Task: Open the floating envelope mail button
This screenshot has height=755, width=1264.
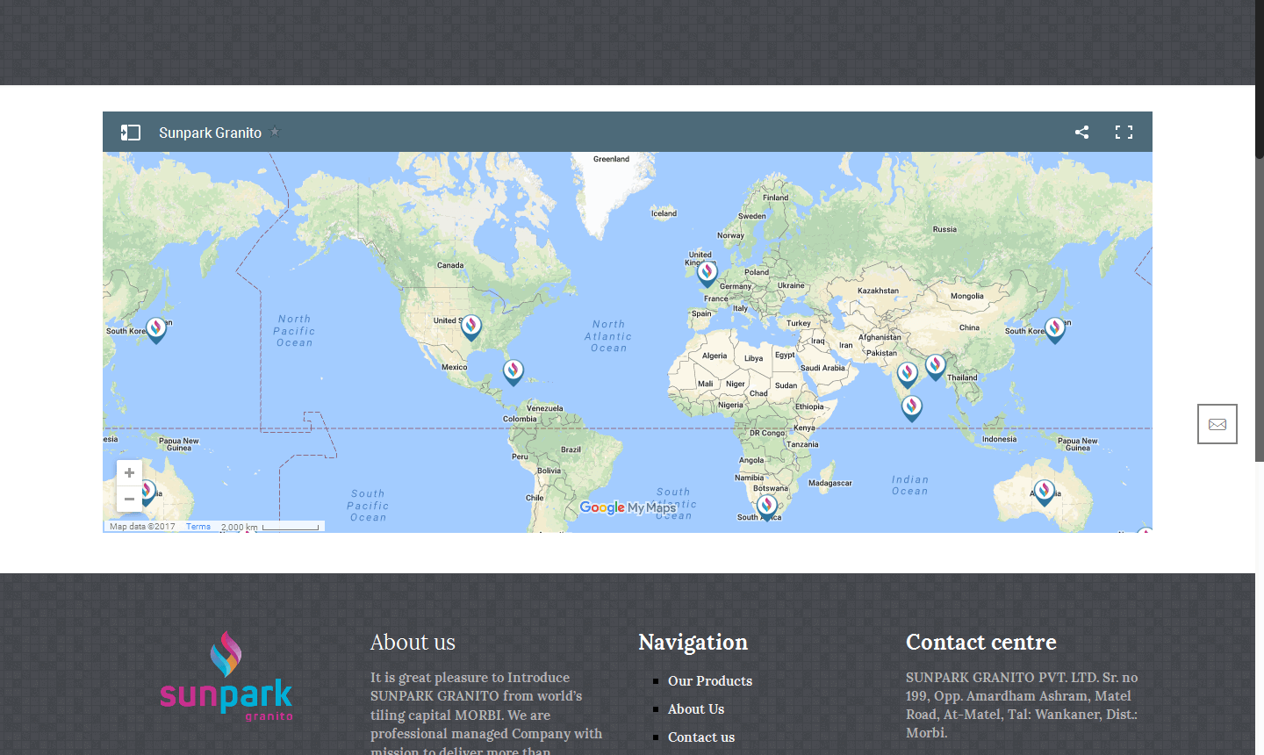Action: tap(1217, 424)
